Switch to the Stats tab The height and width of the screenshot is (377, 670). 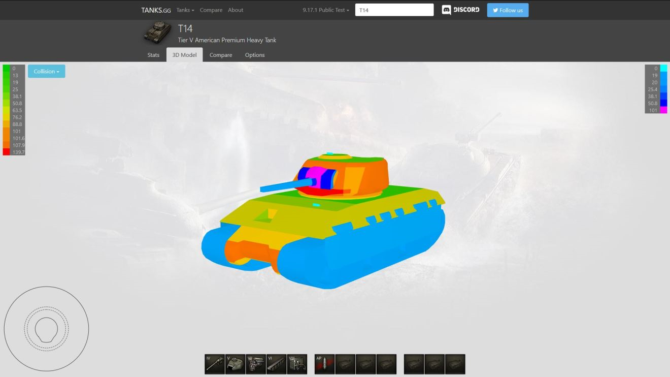click(x=153, y=55)
